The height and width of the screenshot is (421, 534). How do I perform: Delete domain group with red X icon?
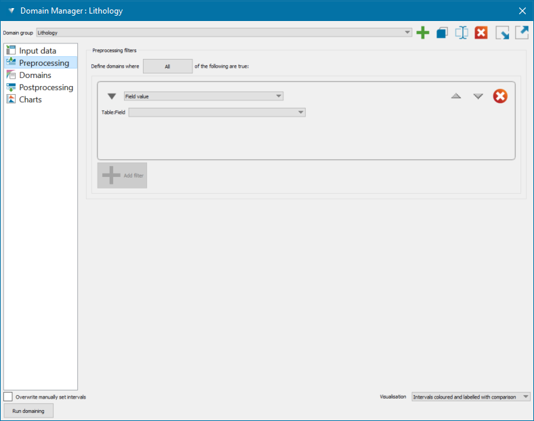click(481, 33)
